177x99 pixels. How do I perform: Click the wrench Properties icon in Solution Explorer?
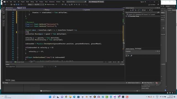coord(150,10)
